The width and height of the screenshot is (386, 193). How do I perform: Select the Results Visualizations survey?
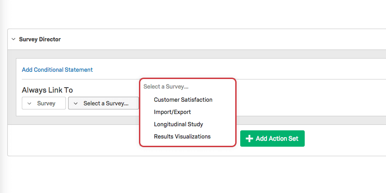182,137
